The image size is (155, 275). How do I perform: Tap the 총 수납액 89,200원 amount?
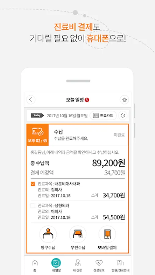pos(109,163)
